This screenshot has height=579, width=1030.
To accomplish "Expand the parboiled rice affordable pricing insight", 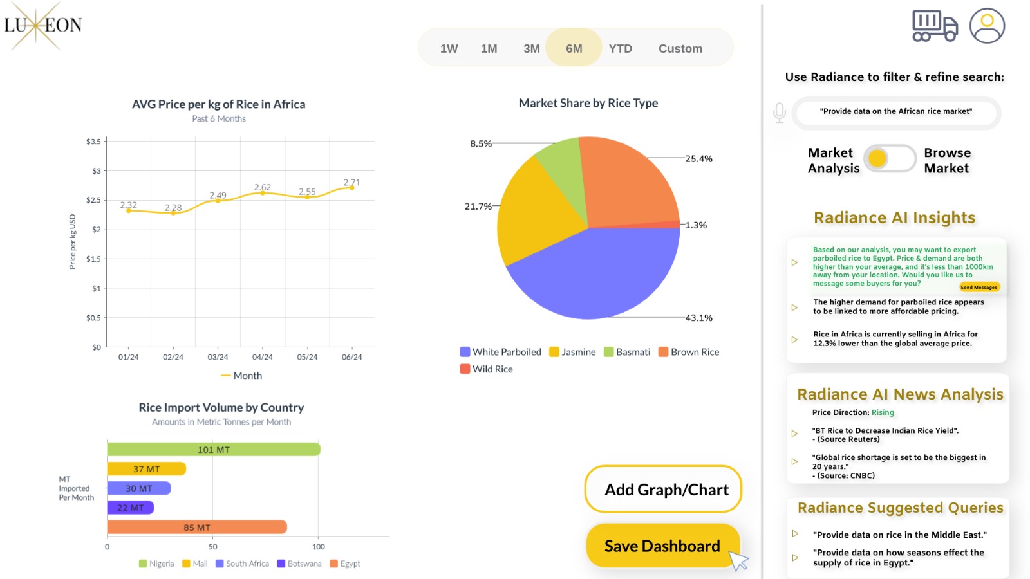I will click(x=794, y=308).
